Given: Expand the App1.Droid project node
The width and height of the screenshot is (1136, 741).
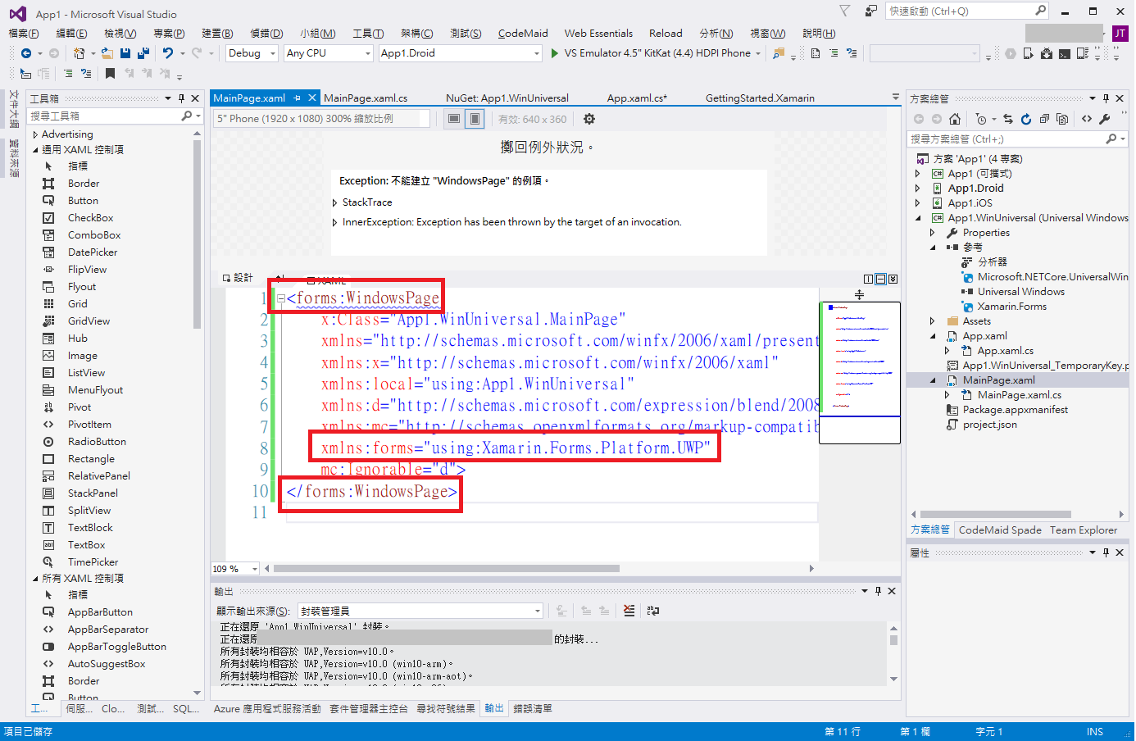Looking at the screenshot, I should pyautogui.click(x=918, y=189).
